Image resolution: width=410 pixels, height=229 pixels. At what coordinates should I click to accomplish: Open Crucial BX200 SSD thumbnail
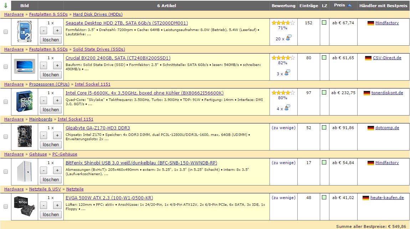pos(25,66)
